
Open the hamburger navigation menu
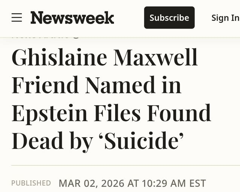(x=16, y=18)
